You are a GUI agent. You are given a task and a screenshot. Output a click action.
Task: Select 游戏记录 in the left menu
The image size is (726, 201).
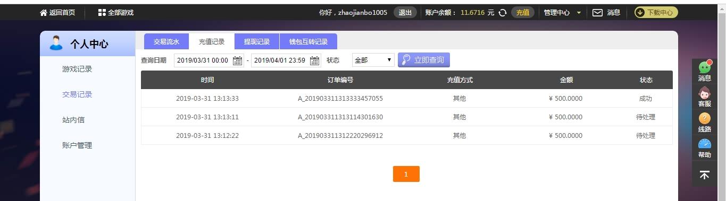[x=77, y=69]
